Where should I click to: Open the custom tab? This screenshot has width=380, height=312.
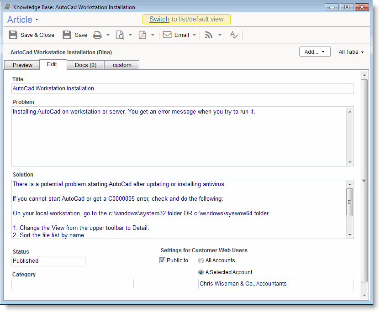coord(121,65)
